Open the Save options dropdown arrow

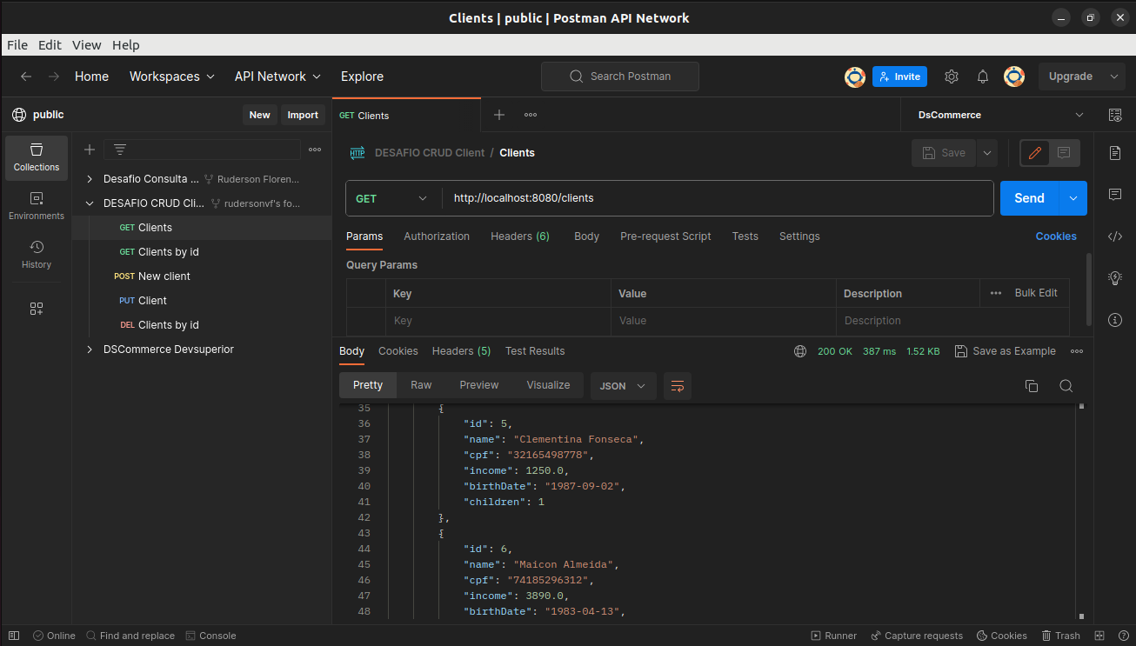tap(987, 153)
